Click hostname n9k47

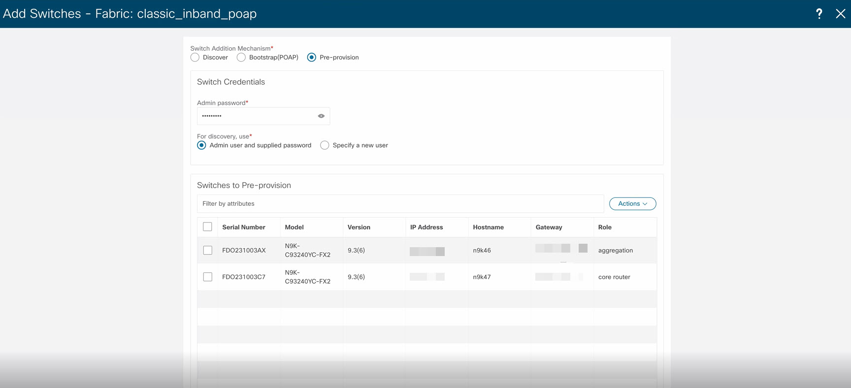pos(482,277)
